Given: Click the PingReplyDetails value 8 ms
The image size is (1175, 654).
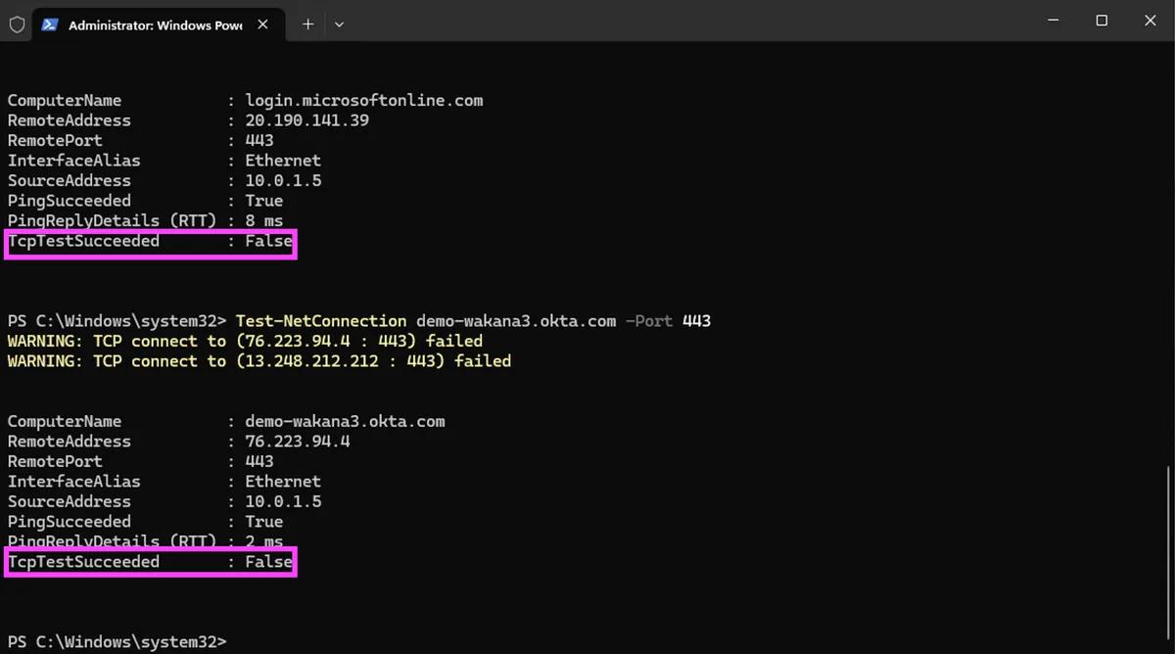Looking at the screenshot, I should coord(263,221).
